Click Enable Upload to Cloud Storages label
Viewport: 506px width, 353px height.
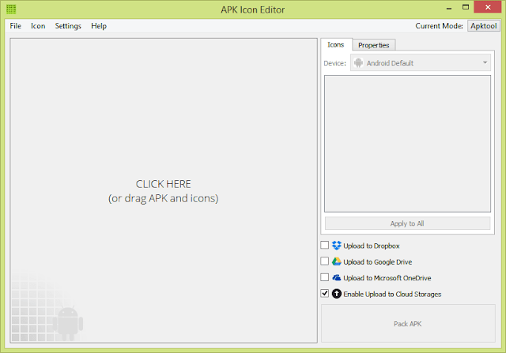pyautogui.click(x=392, y=294)
